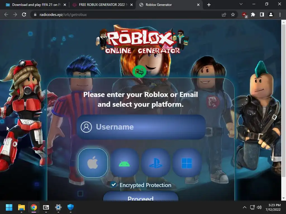Show hidden system tray icons
This screenshot has height=214, width=286.
point(245,207)
